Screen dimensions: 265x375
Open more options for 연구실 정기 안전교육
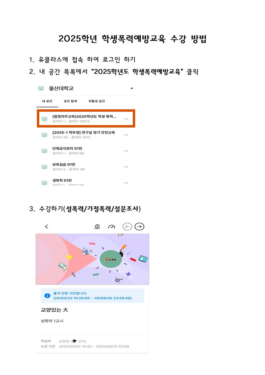(126, 135)
